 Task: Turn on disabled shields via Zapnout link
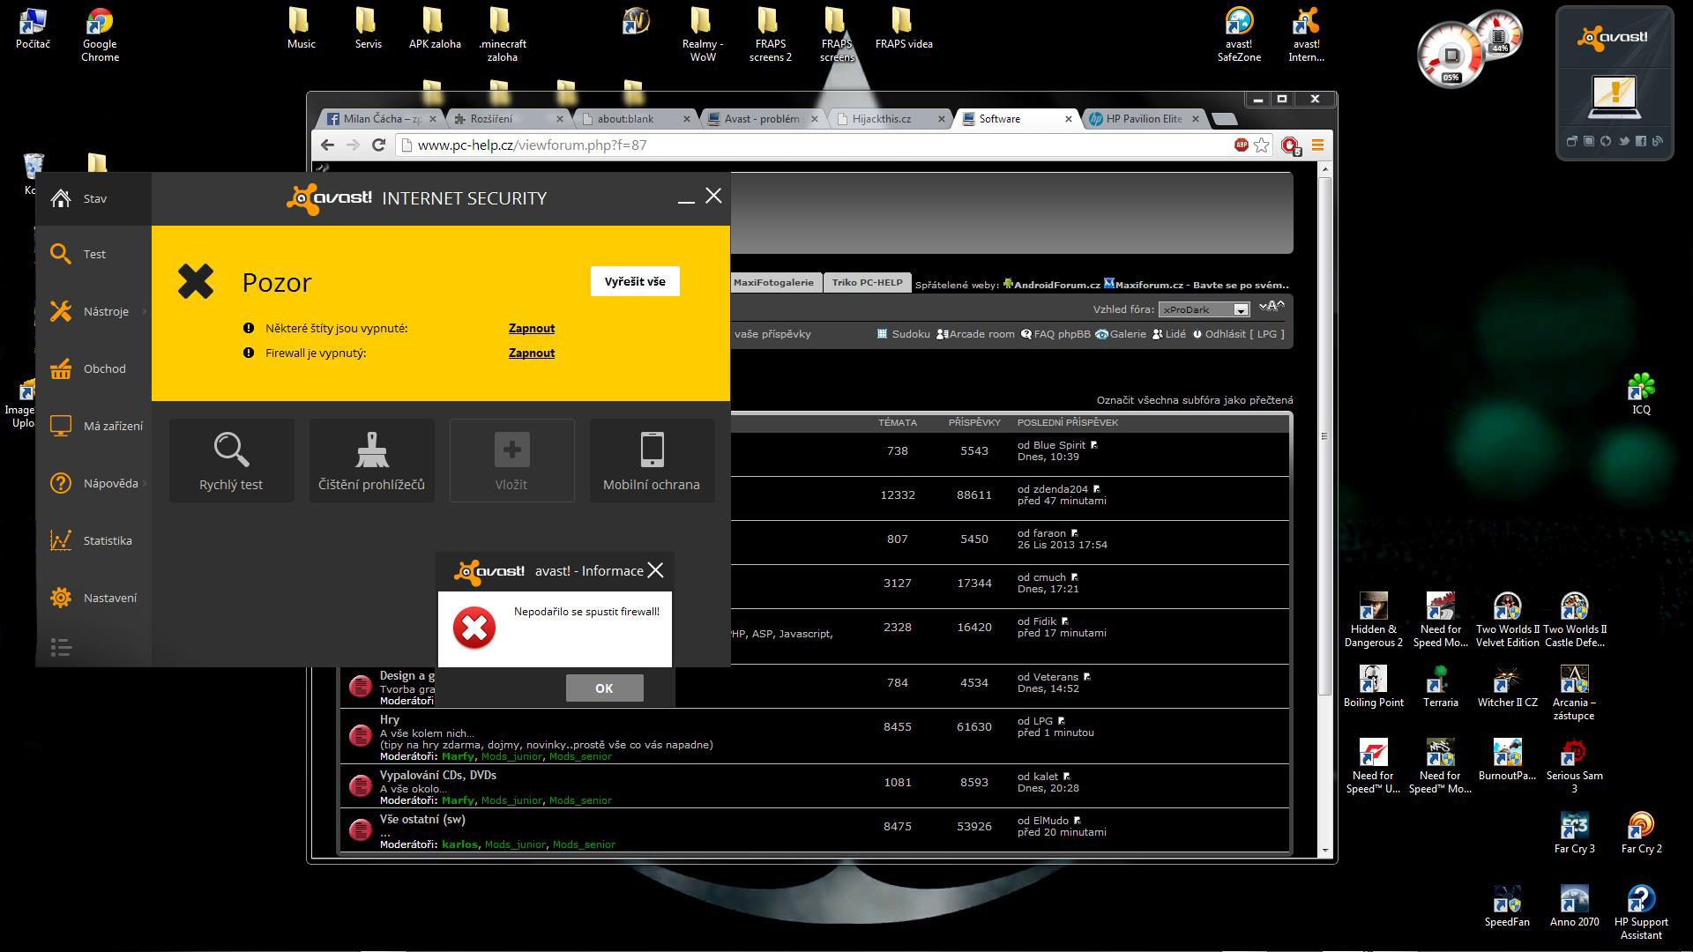point(532,328)
